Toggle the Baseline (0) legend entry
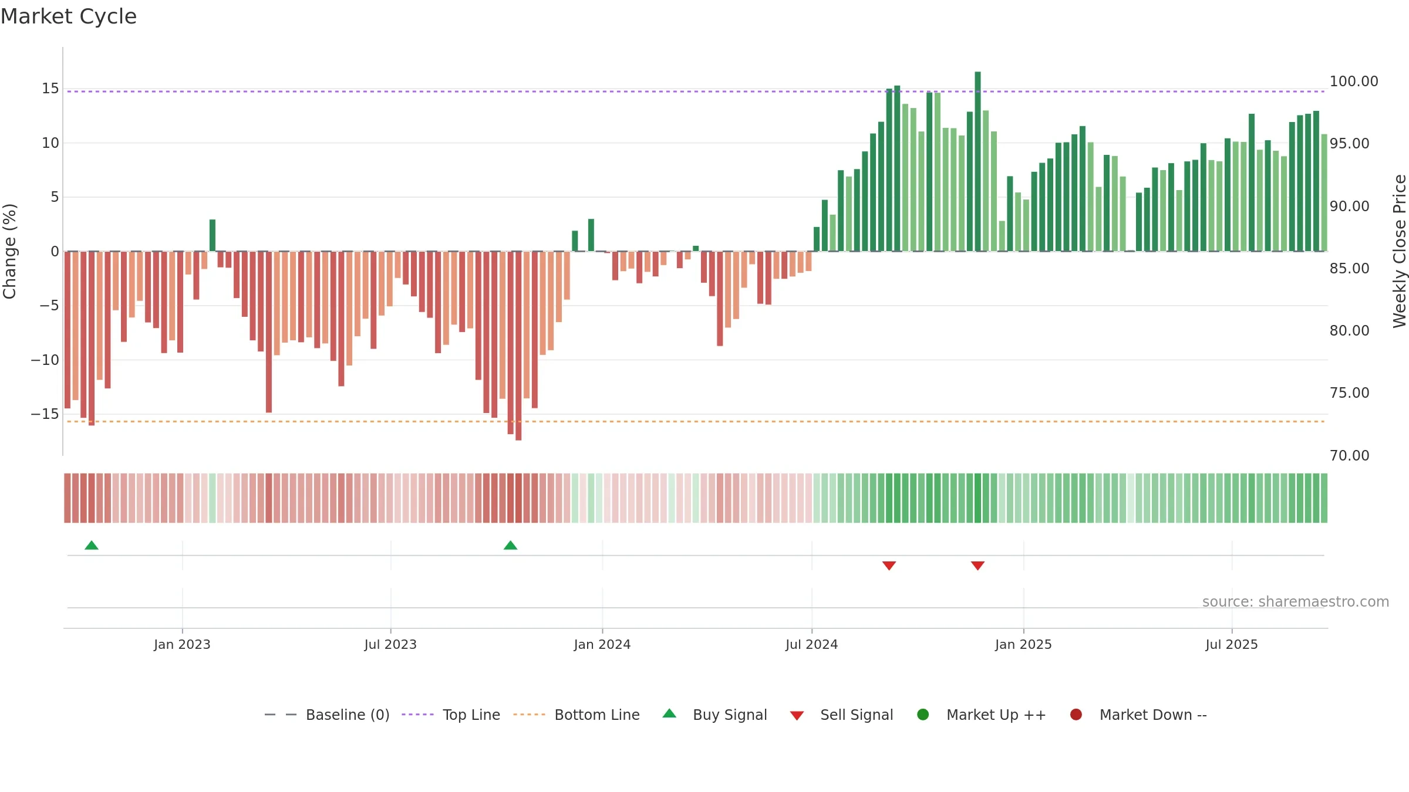The height and width of the screenshot is (792, 1409). [327, 715]
